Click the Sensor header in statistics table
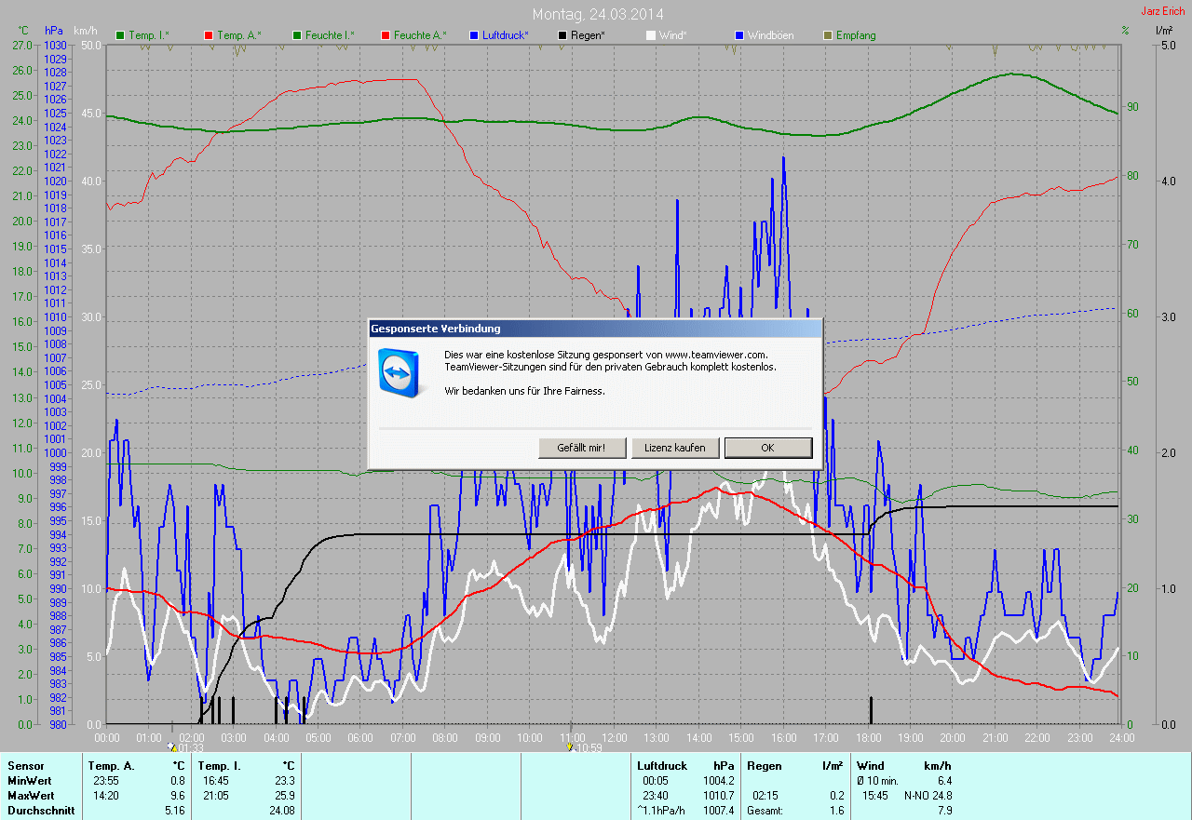1192x820 pixels. (x=25, y=766)
